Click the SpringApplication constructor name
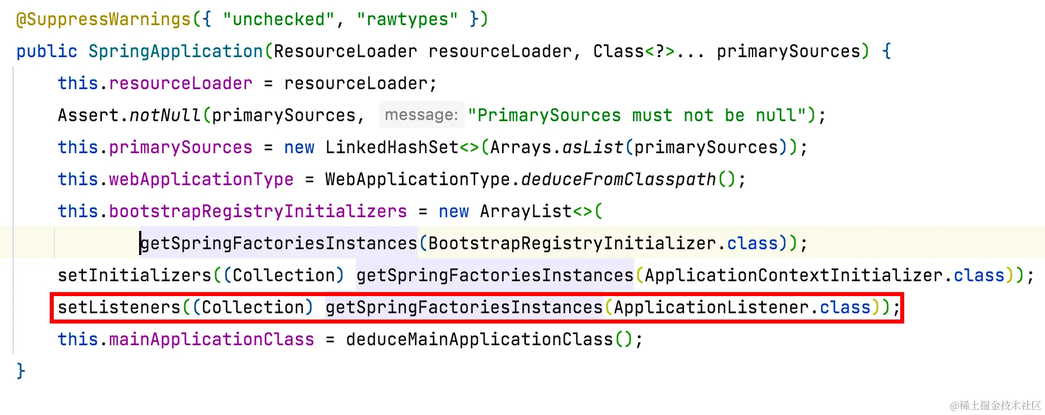1045x415 pixels. [176, 51]
